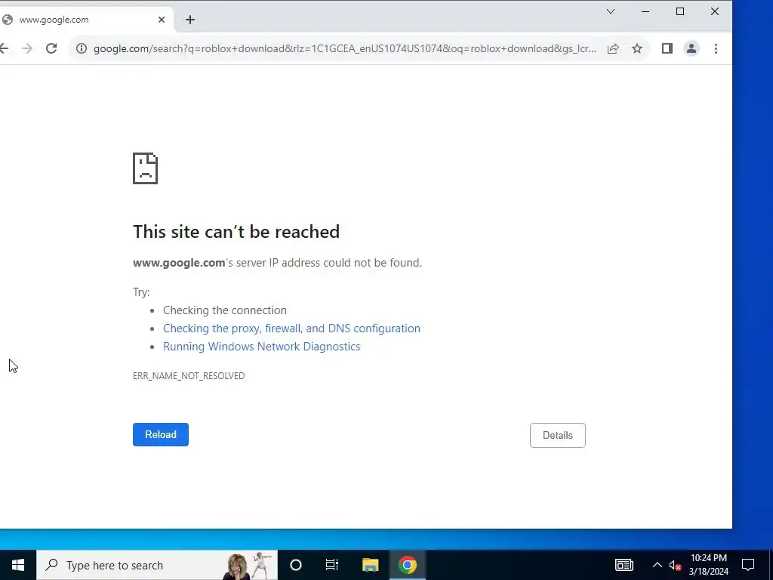Click the sad page error icon
Image resolution: width=773 pixels, height=580 pixels.
(146, 168)
